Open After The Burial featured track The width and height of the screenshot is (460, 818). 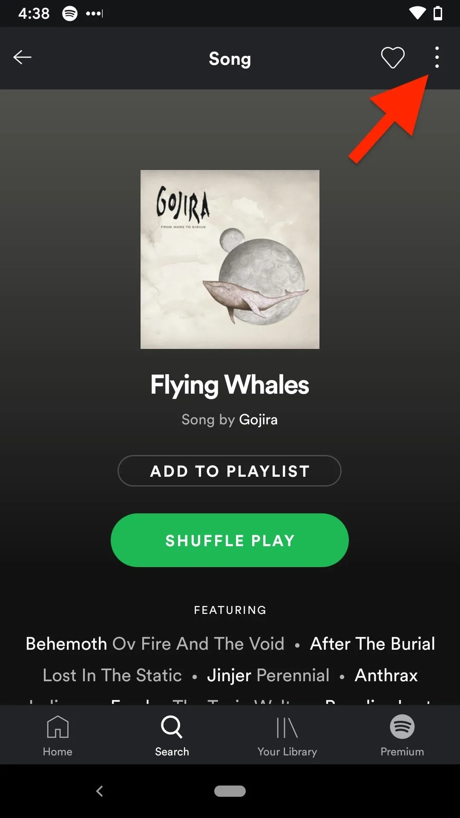pyautogui.click(x=373, y=644)
